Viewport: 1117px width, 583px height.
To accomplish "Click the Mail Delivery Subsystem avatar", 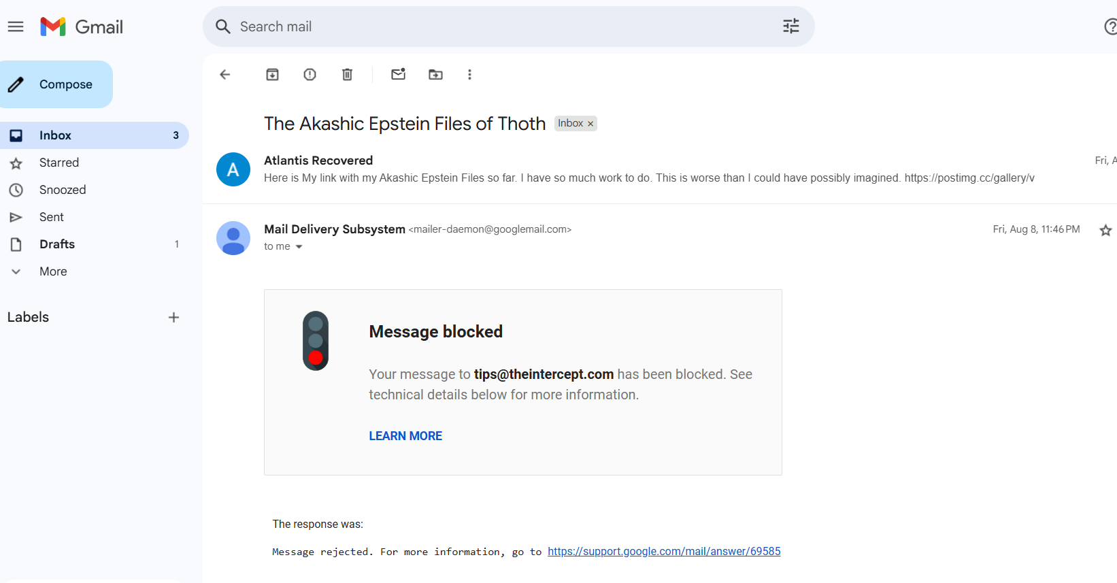I will [x=233, y=238].
